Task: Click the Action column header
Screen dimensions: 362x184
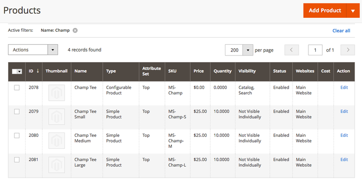Action: coord(344,72)
